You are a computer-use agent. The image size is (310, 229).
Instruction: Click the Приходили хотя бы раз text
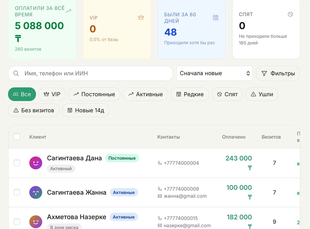[x=189, y=43]
